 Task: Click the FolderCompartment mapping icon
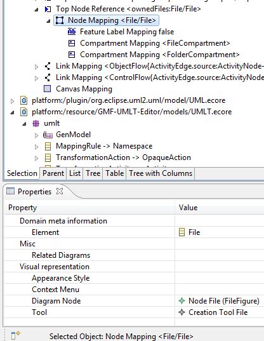tap(72, 55)
